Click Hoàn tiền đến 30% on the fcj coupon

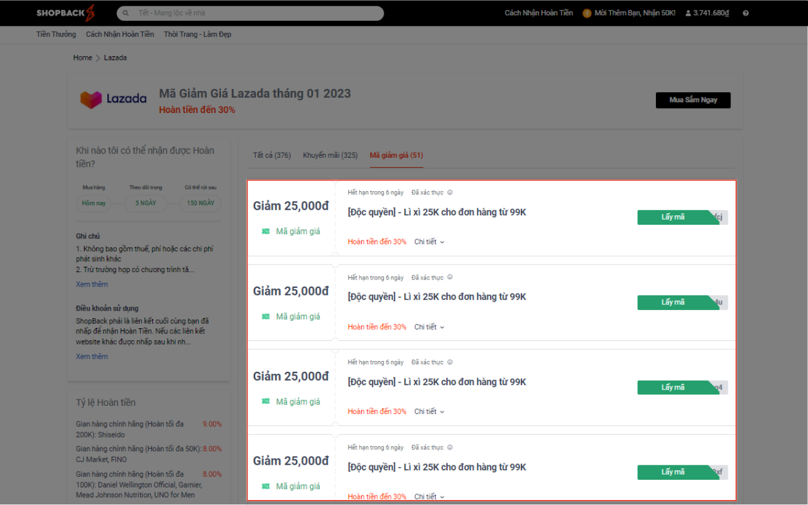point(377,242)
